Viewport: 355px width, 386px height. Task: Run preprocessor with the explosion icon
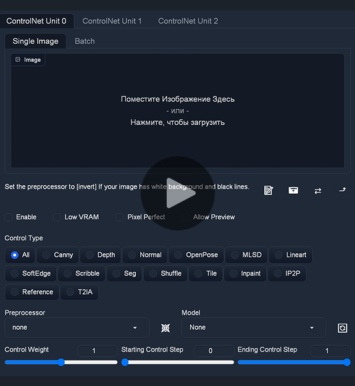click(165, 328)
